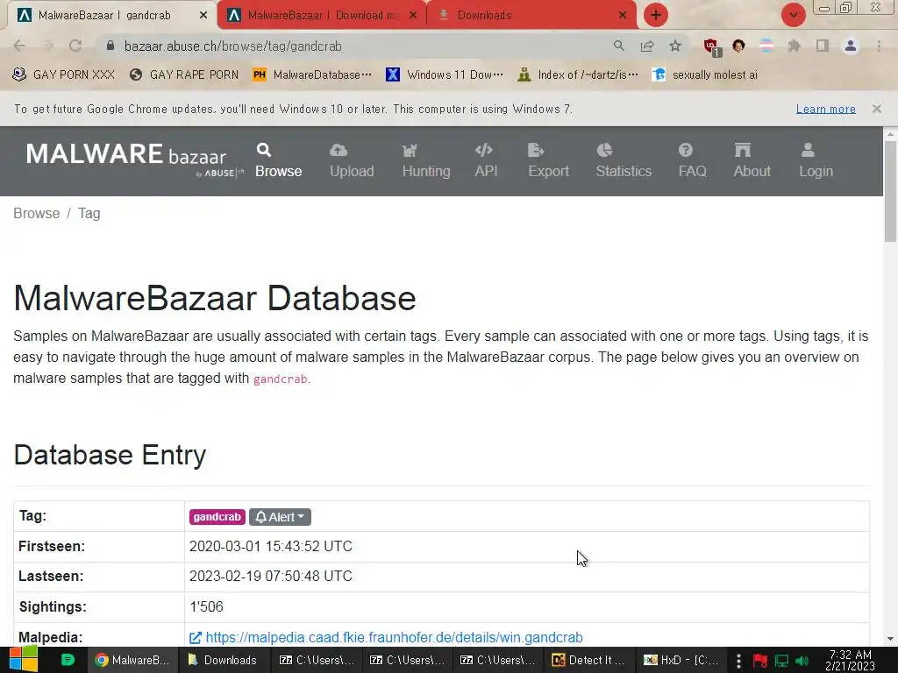Switch to the HxD taskbar window
Image resolution: width=898 pixels, height=673 pixels.
click(681, 661)
